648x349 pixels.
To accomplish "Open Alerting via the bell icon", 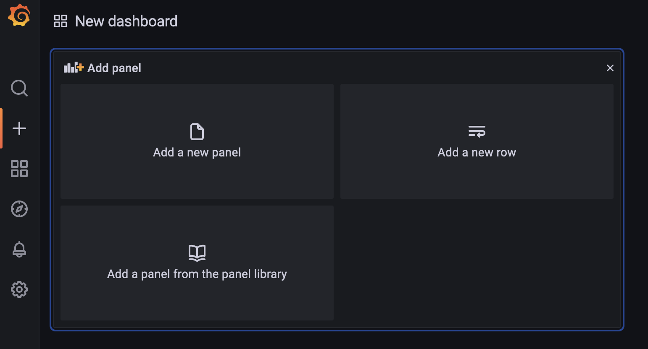I will (x=19, y=249).
